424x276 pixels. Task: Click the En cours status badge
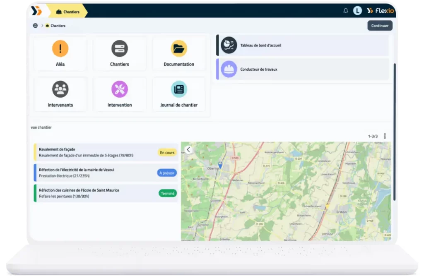point(167,152)
